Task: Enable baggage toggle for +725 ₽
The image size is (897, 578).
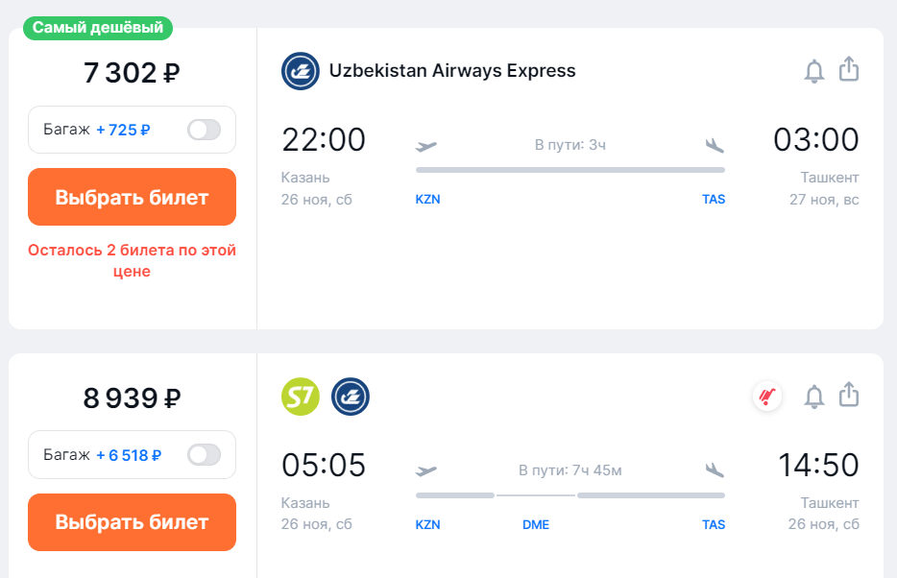Action: click(205, 130)
